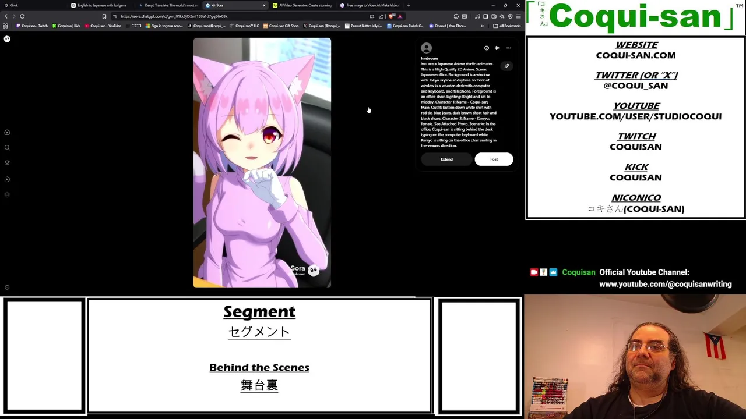Click the Behind the Scenes text
The width and height of the screenshot is (746, 419).
(259, 367)
